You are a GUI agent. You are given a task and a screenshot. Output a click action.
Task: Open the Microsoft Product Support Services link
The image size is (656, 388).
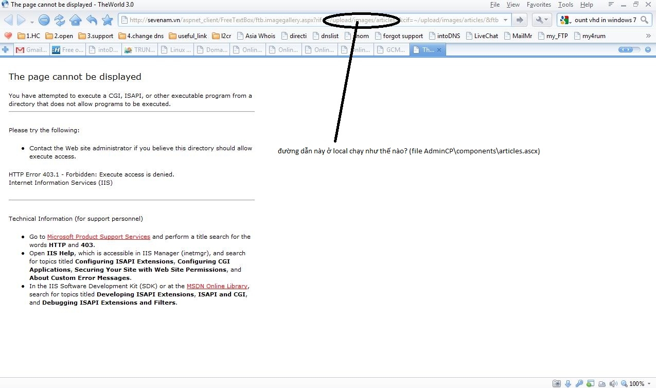[98, 237]
